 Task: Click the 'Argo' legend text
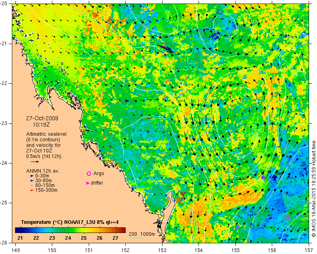99,173
